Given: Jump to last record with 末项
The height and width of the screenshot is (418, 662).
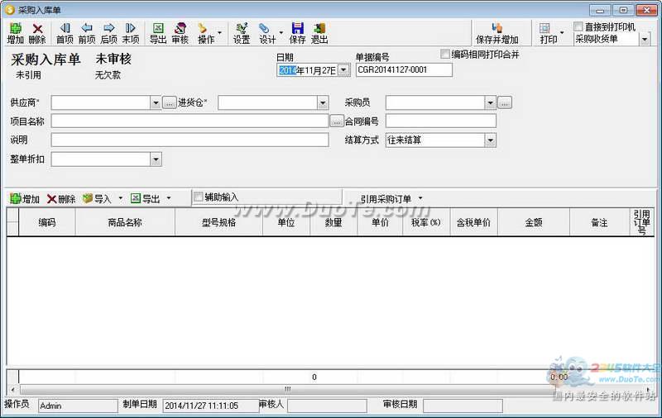Looking at the screenshot, I should tap(131, 33).
